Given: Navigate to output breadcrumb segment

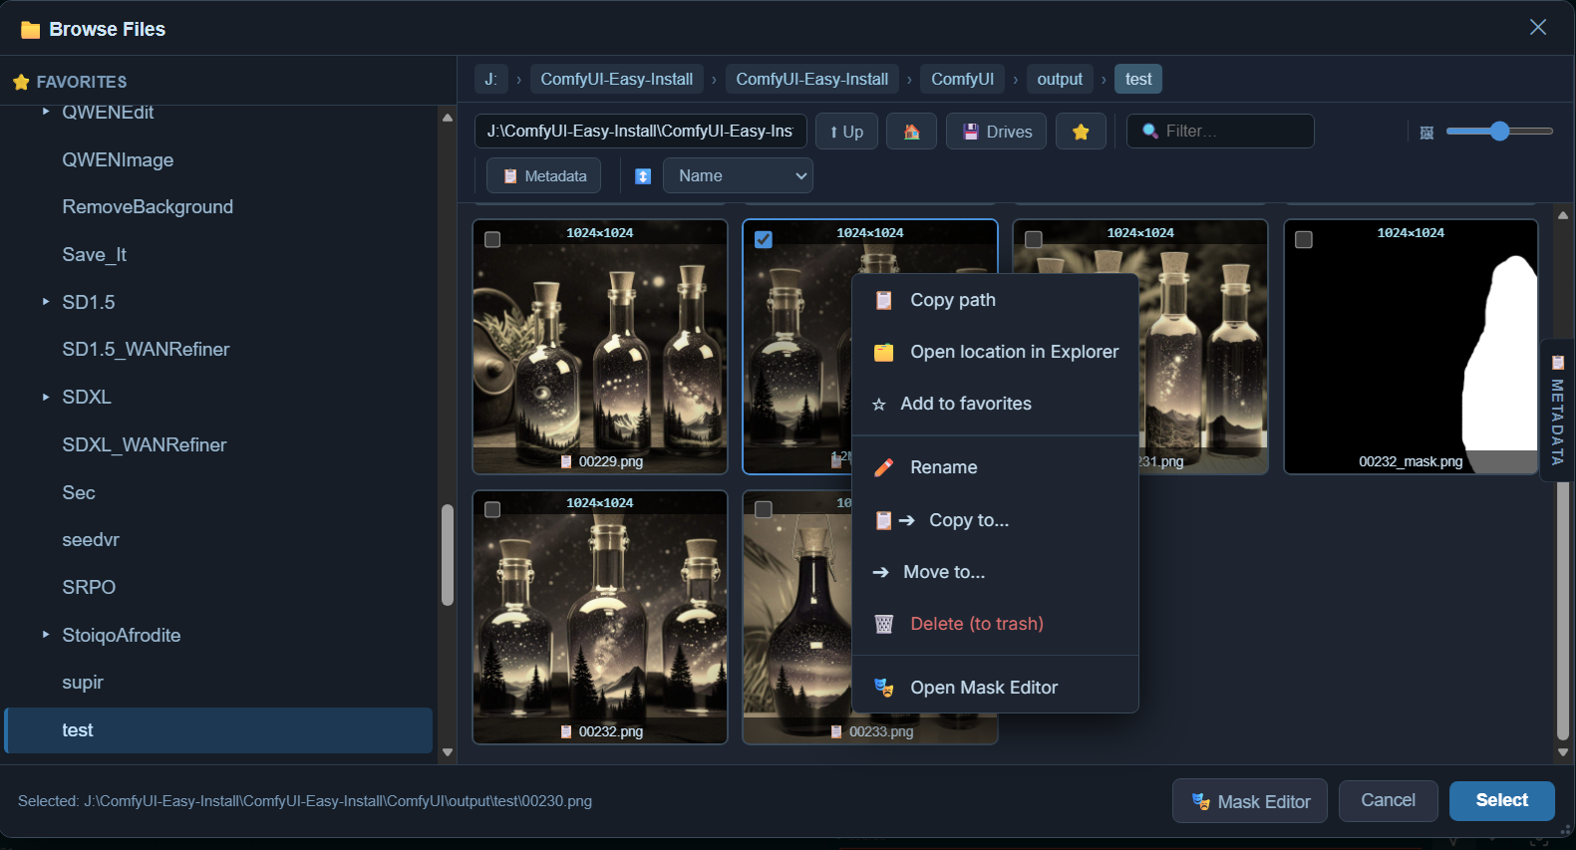Looking at the screenshot, I should pyautogui.click(x=1060, y=79).
